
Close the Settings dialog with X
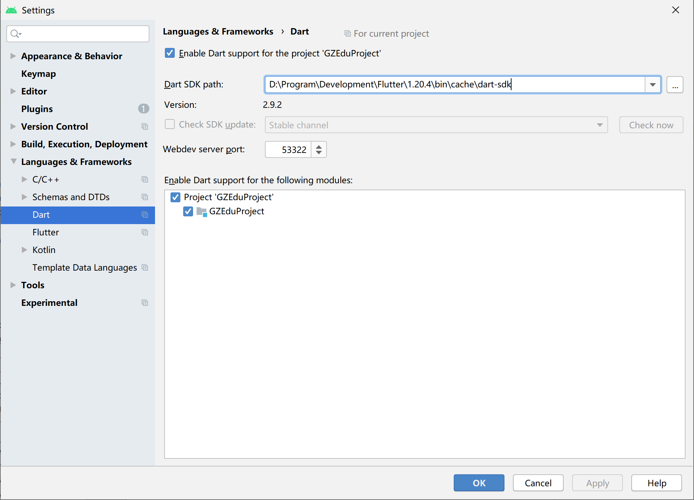tap(676, 10)
